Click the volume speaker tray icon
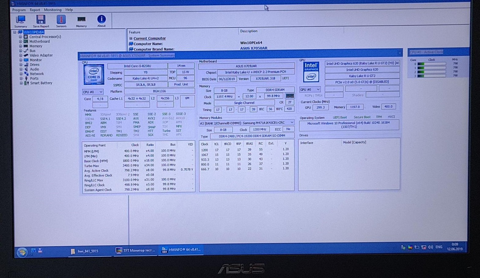 [430, 247]
